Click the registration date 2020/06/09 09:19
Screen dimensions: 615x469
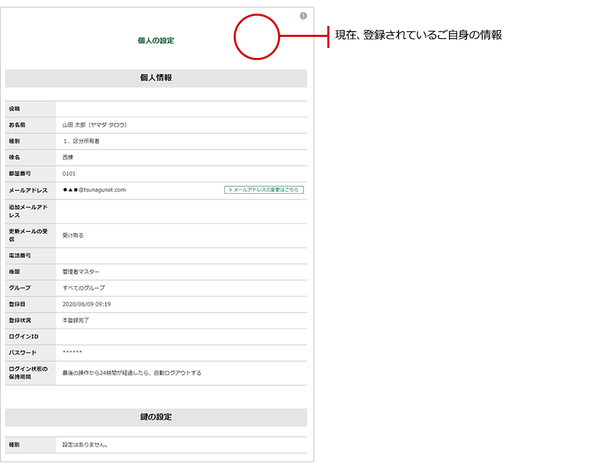(86, 304)
